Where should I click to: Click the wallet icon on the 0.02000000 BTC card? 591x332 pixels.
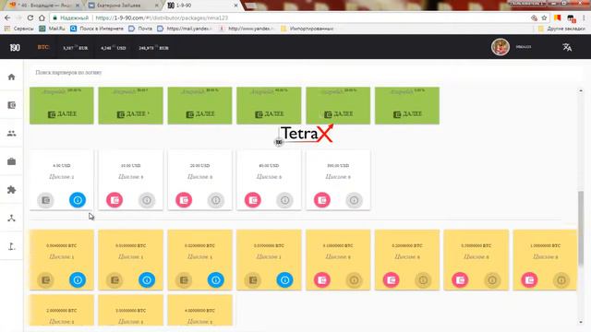coord(184,280)
